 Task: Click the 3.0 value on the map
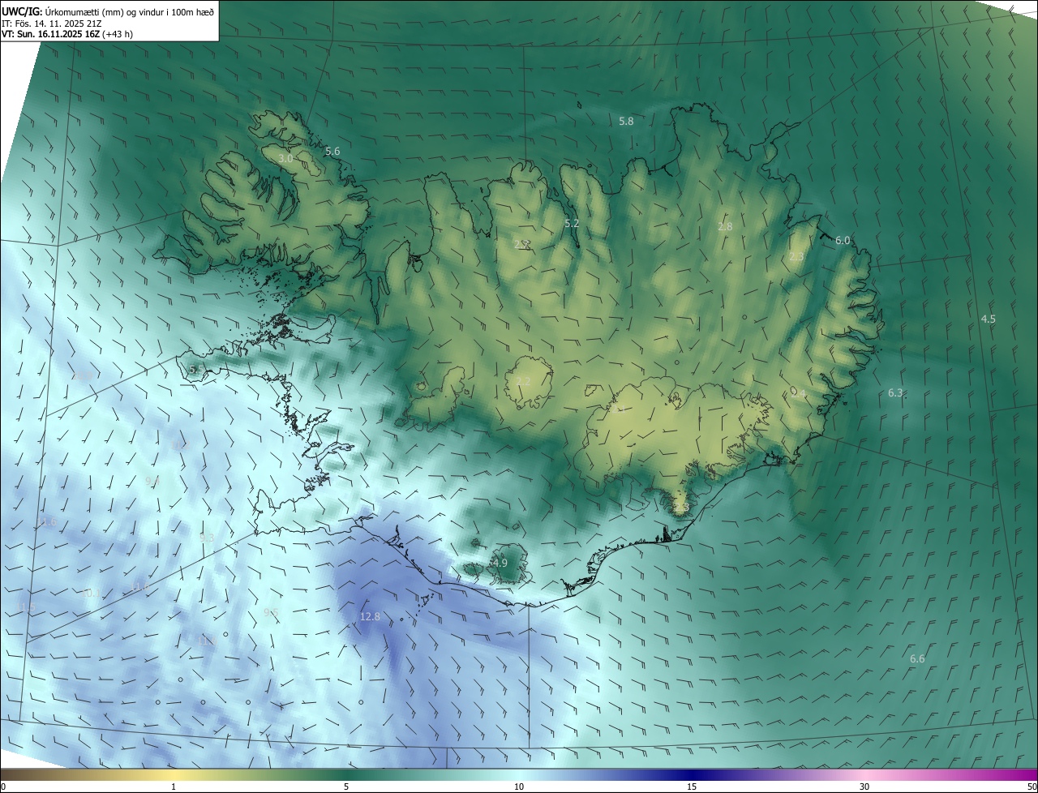[285, 158]
